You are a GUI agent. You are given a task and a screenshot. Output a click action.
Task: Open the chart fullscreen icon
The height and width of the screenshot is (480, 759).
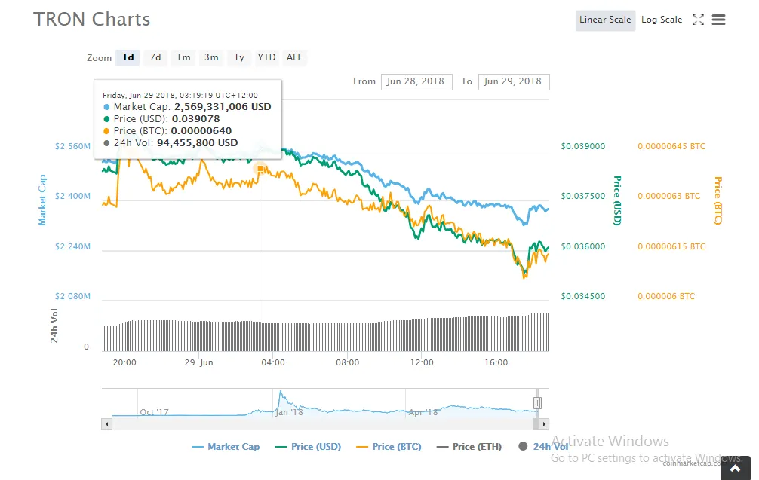pos(698,20)
